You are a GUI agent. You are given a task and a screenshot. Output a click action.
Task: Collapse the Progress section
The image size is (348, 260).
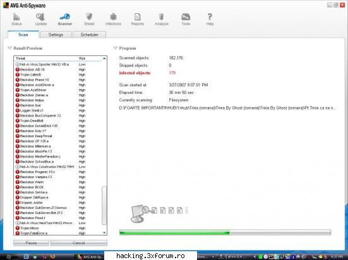click(x=115, y=48)
